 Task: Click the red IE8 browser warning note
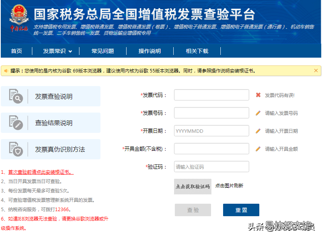click(55, 224)
